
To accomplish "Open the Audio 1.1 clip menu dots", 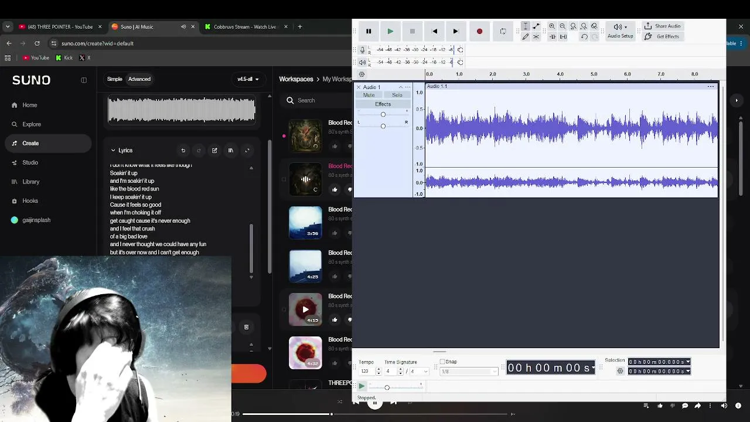I will [711, 86].
